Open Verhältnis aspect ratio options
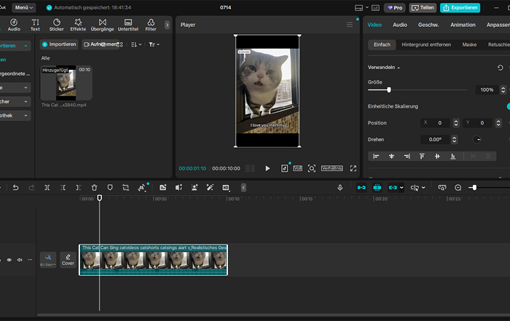Image resolution: width=510 pixels, height=321 pixels. (332, 168)
